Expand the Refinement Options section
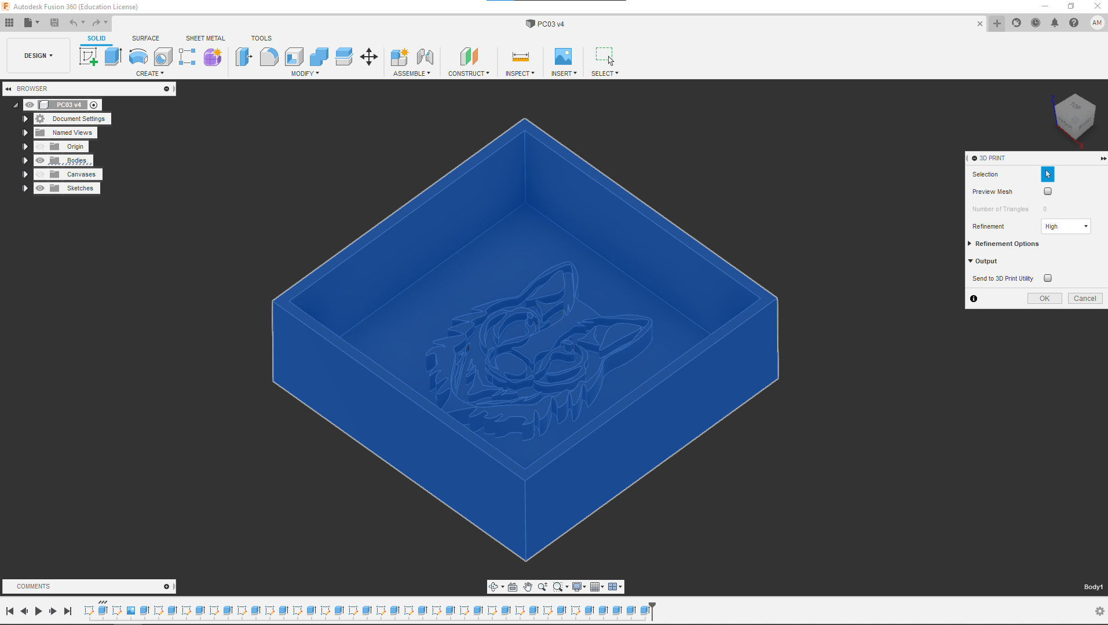The height and width of the screenshot is (625, 1108). [x=970, y=244]
